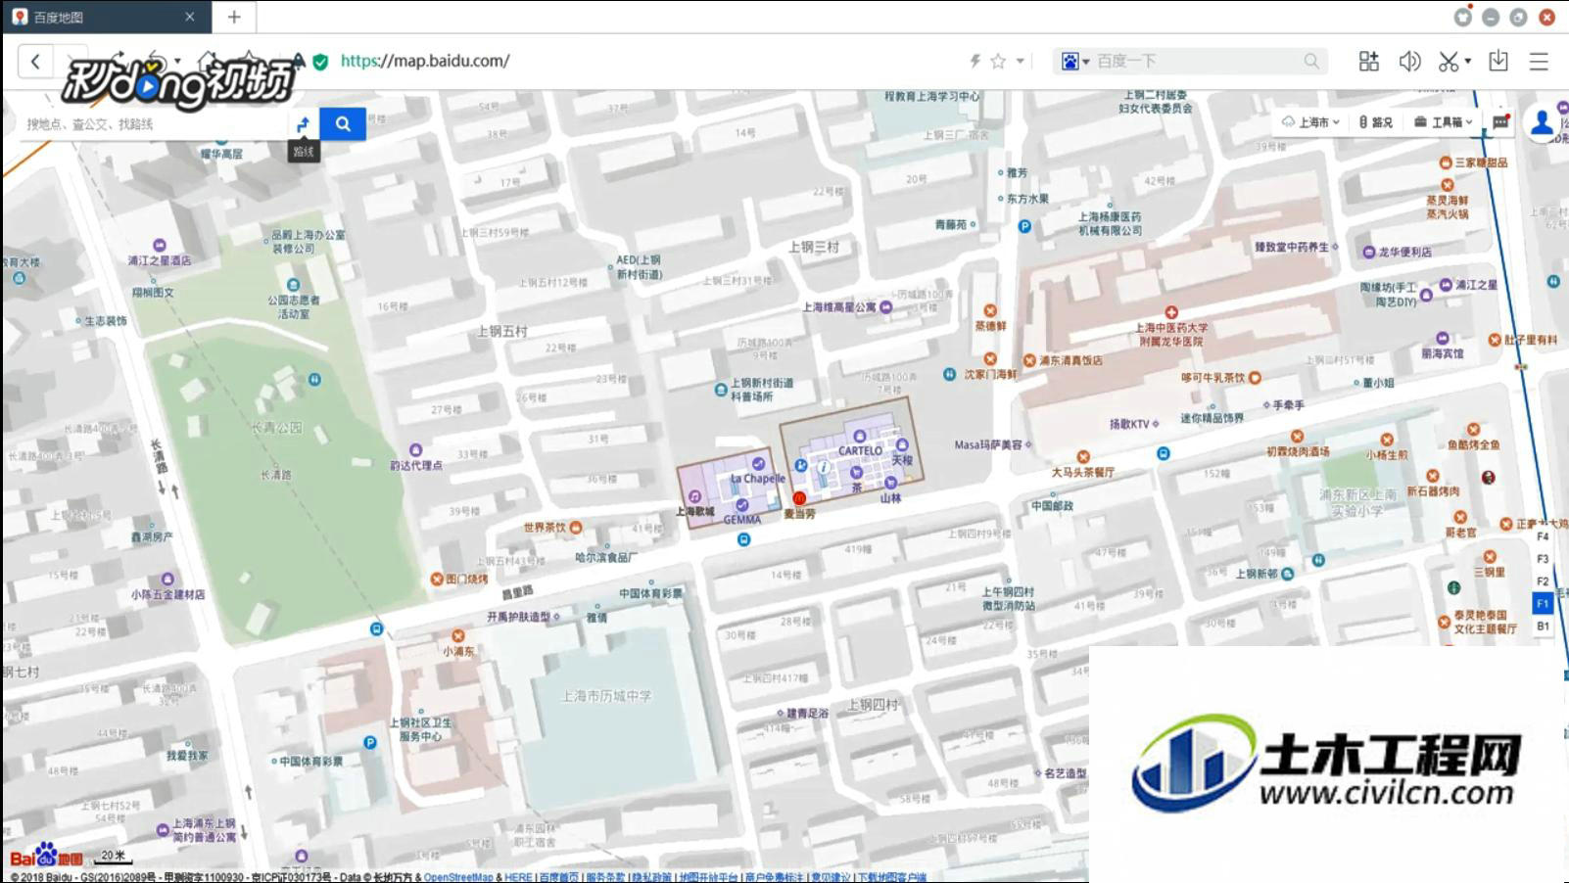Click the scissors screenshot tool icon
Viewport: 1569px width, 883px height.
(x=1449, y=61)
